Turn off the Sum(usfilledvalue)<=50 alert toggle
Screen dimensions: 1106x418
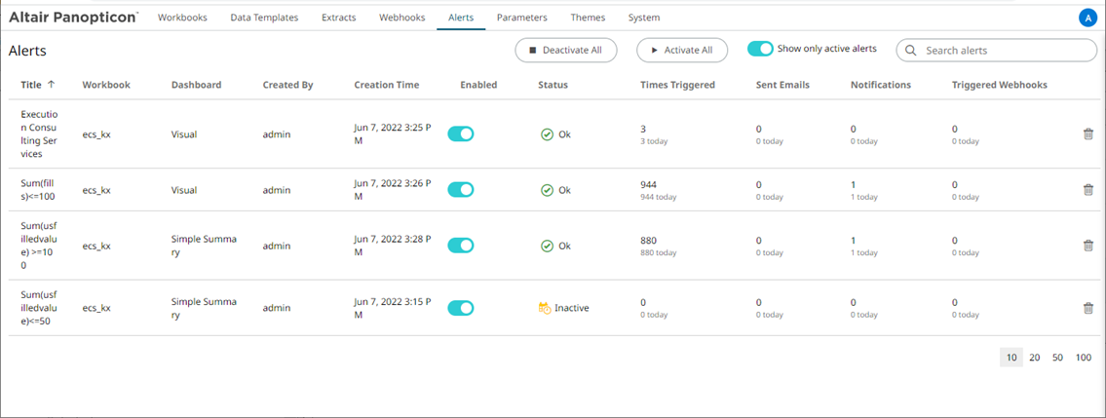(x=461, y=308)
